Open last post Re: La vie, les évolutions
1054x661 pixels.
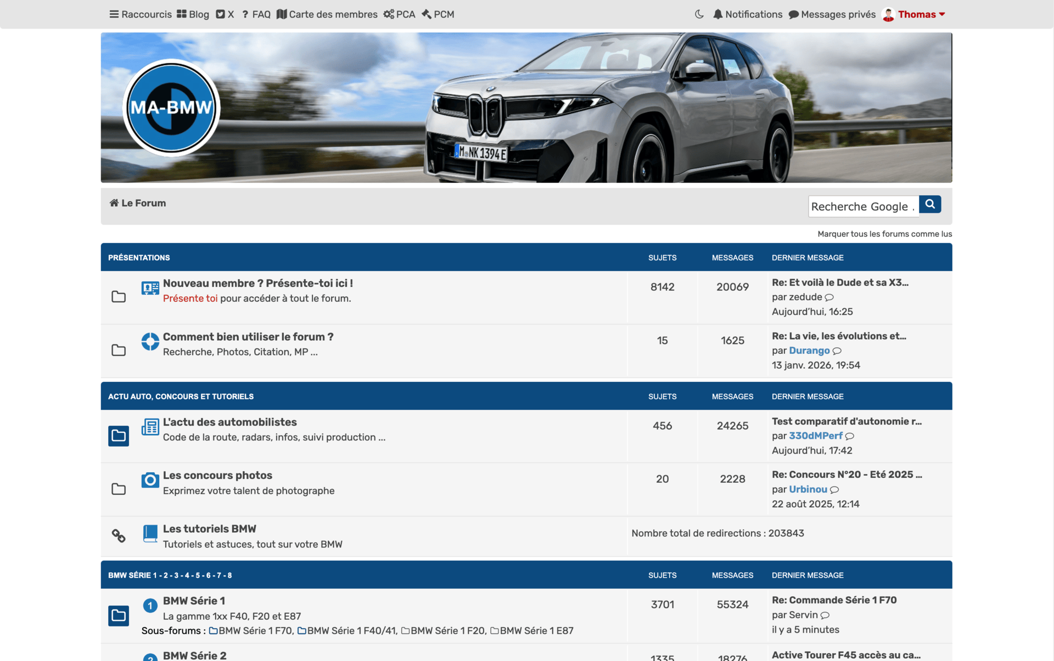coord(839,336)
